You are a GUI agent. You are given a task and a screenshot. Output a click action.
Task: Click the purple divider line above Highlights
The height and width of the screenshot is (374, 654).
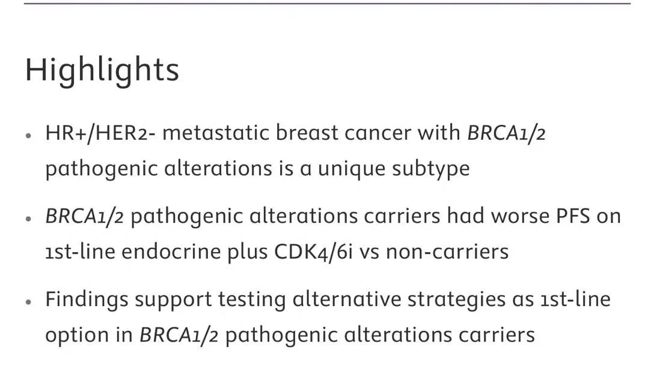pyautogui.click(x=327, y=4)
